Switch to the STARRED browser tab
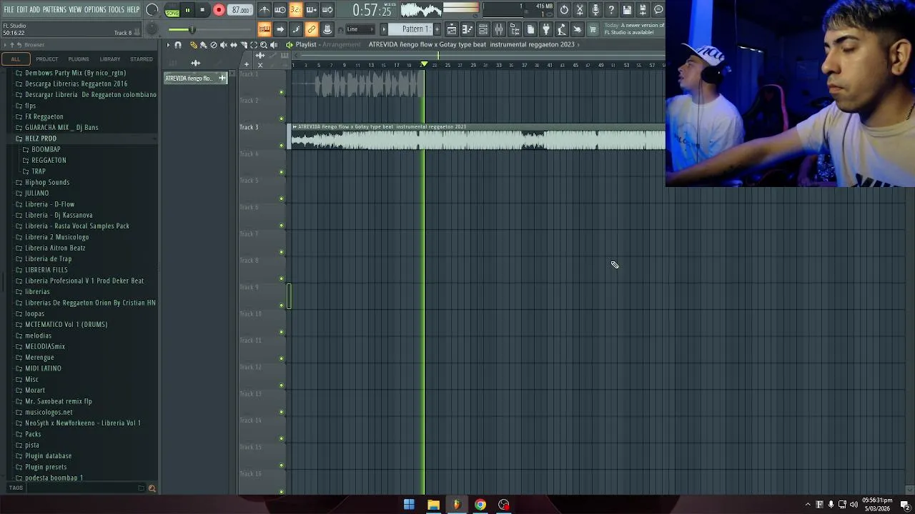This screenshot has width=915, height=514. pos(142,59)
